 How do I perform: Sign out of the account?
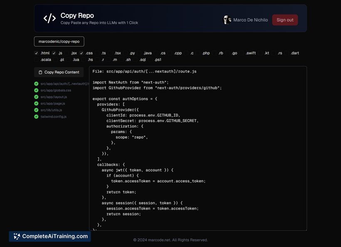(285, 20)
